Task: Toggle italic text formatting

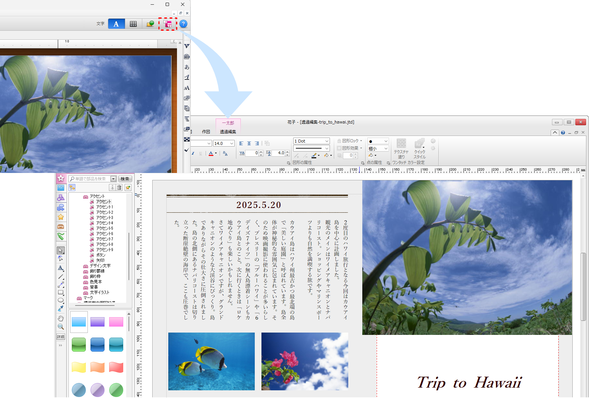Action: [x=193, y=154]
